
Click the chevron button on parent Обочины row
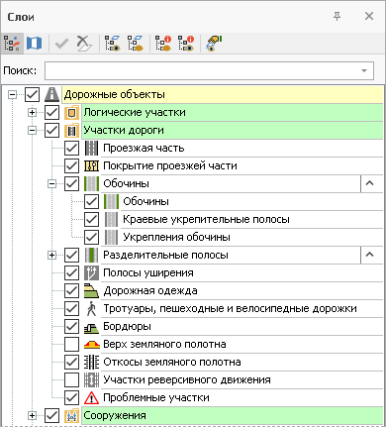tap(371, 183)
